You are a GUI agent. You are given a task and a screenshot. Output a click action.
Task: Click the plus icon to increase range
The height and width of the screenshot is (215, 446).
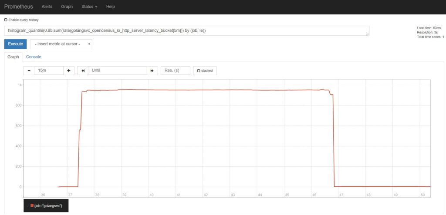(69, 71)
